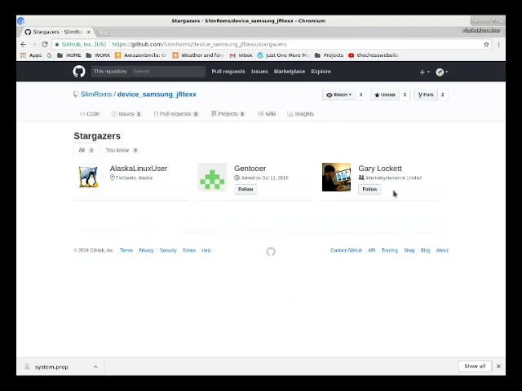Fork the repository
Viewport: 522px width, 391px height.
coord(426,94)
